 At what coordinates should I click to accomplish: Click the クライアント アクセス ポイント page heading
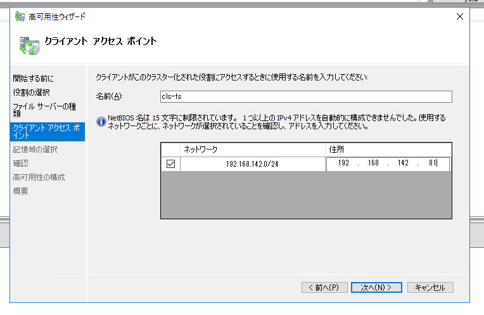[101, 41]
